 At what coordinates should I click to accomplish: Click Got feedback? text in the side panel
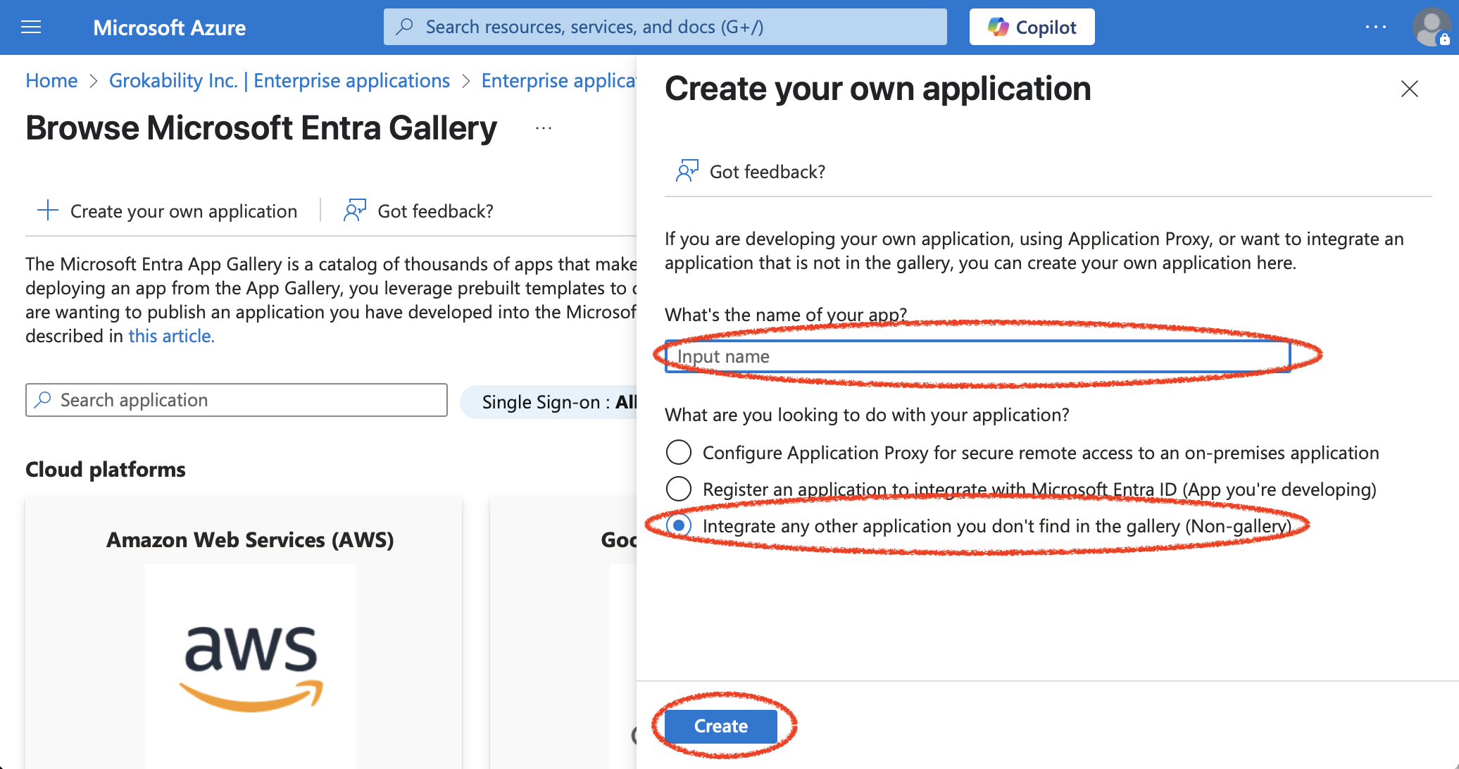pos(767,172)
